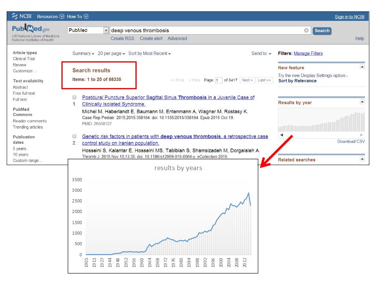Open the Help link

359,39
